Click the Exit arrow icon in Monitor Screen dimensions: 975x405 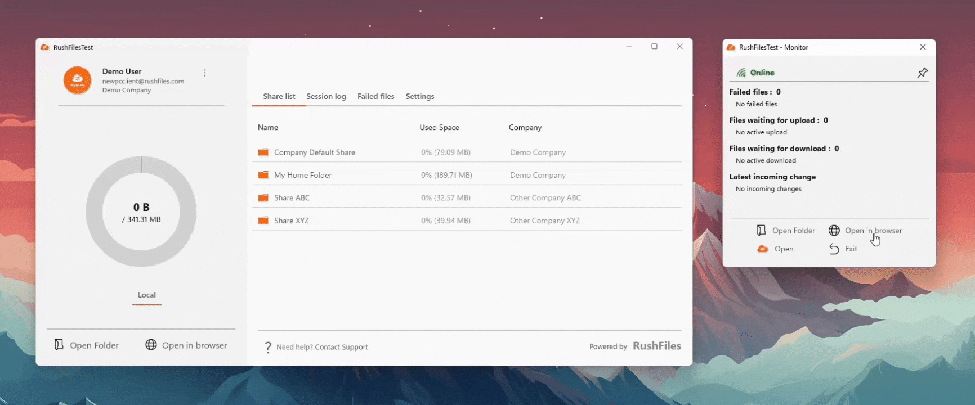[834, 249]
